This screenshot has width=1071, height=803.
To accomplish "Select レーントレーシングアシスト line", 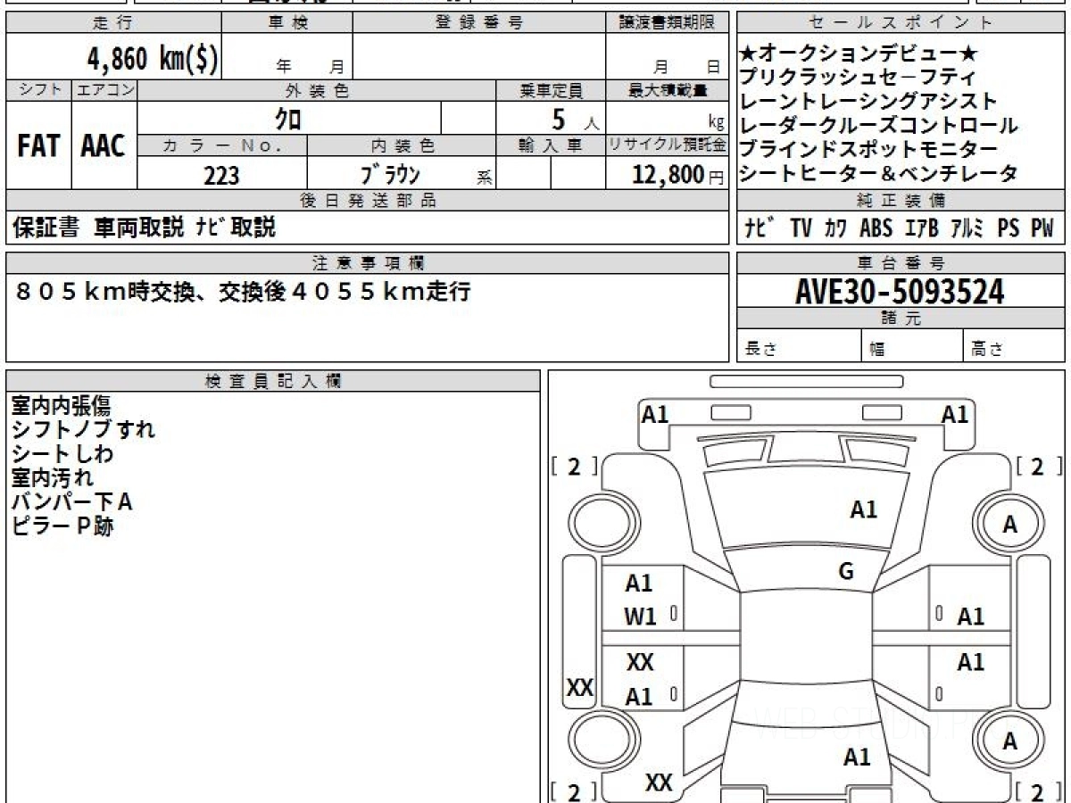I will [x=868, y=102].
